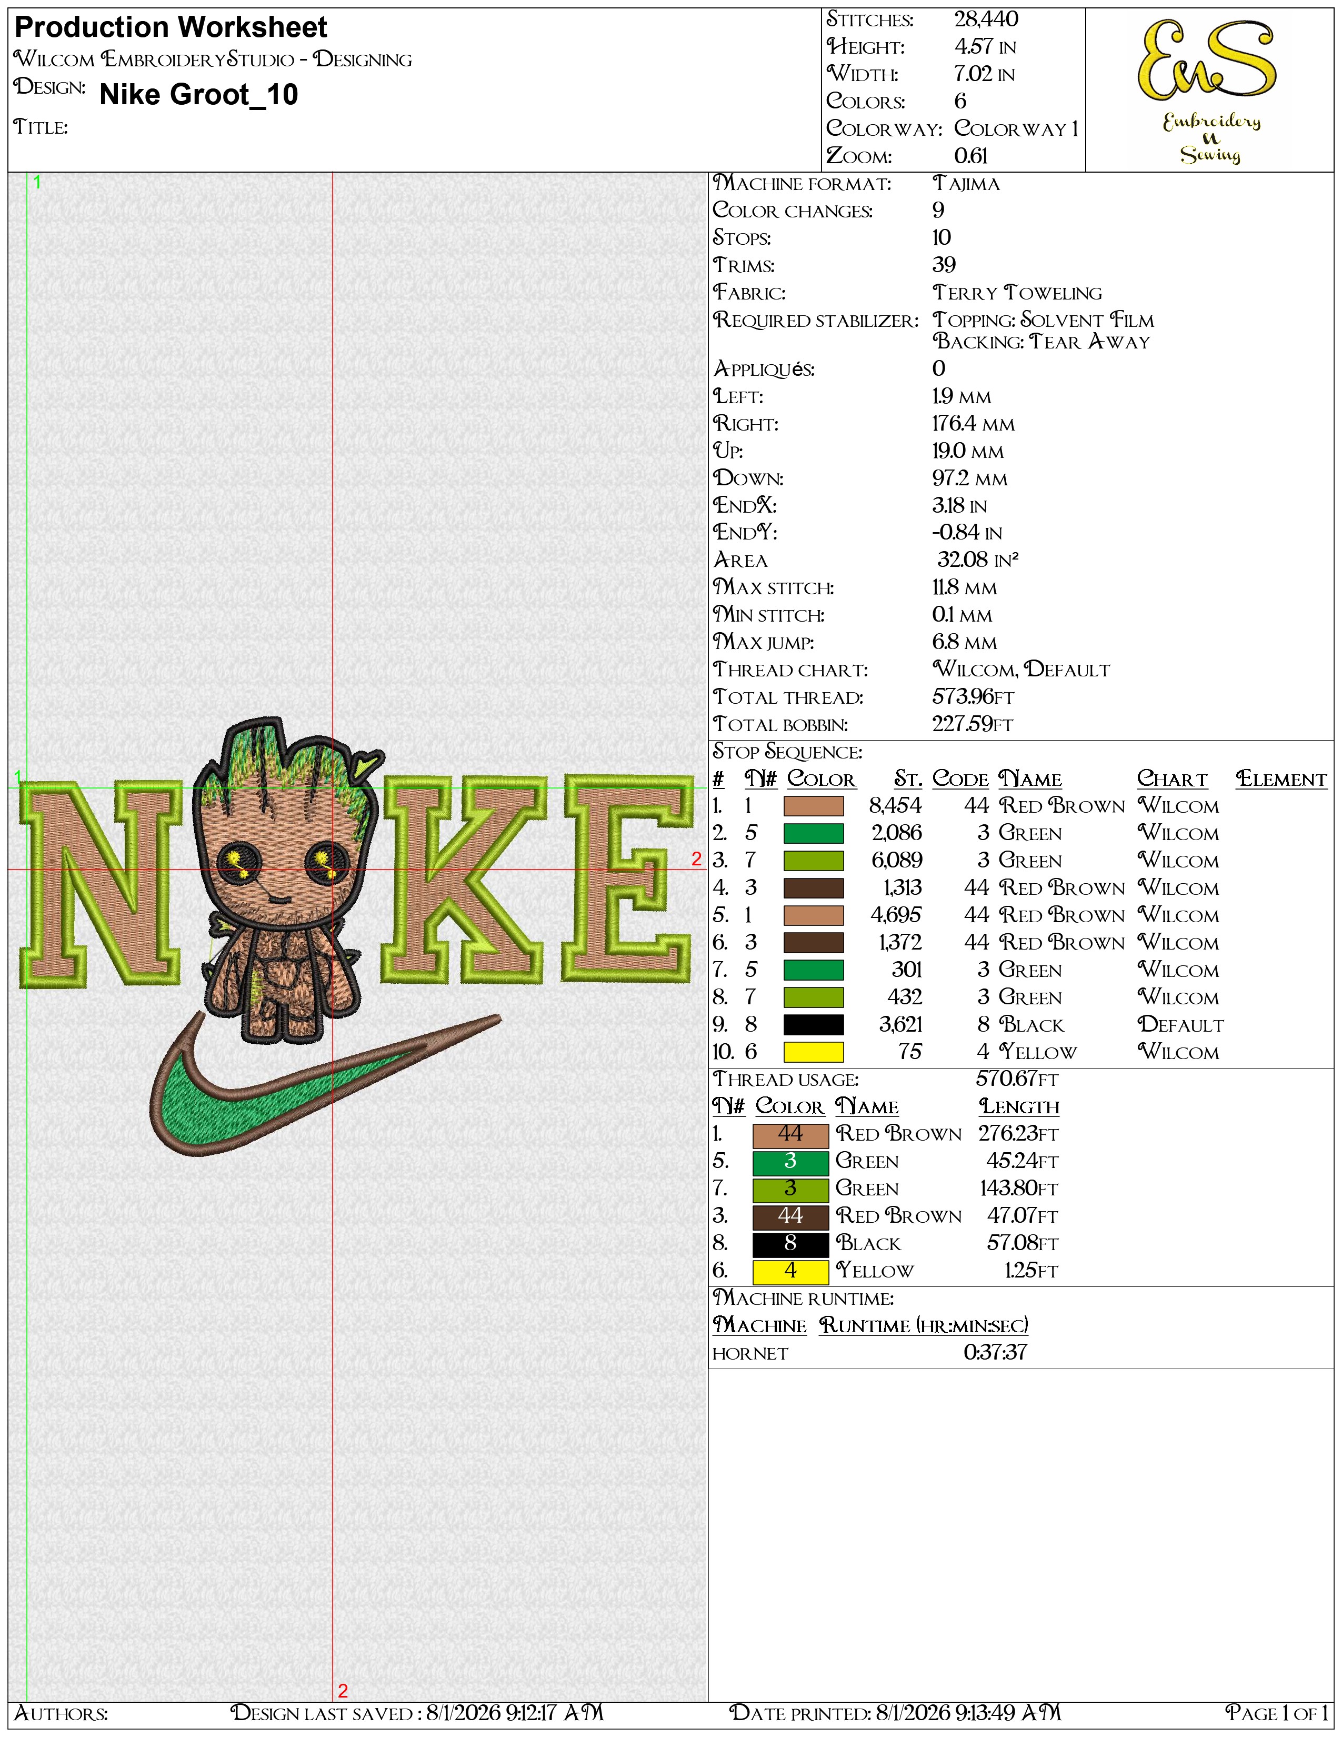Click the thread usage swatch for needle 1 Red Brown

click(x=790, y=1135)
